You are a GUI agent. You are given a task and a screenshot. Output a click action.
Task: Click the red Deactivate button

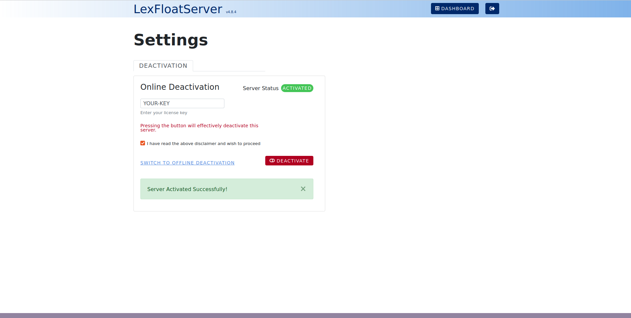pos(289,160)
